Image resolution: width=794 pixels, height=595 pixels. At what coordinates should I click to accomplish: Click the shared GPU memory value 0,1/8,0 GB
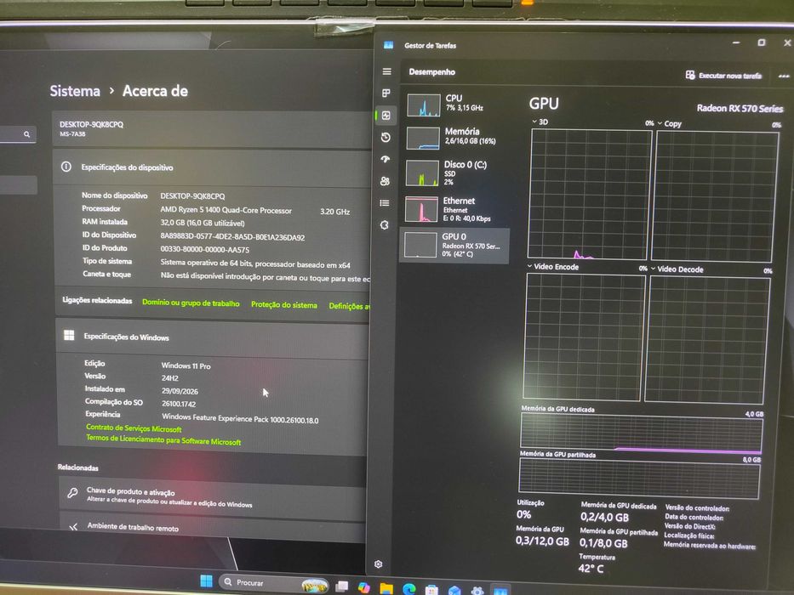[603, 543]
